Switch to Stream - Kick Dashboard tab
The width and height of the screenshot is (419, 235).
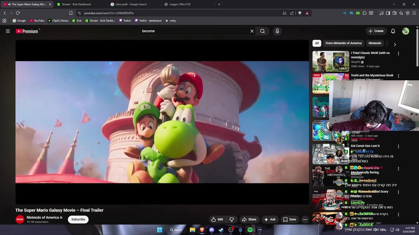[x=80, y=4]
